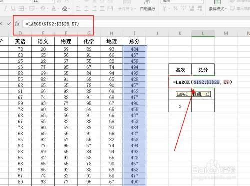
Task: Open the borders dropdown arrow
Action: pos(26,8)
